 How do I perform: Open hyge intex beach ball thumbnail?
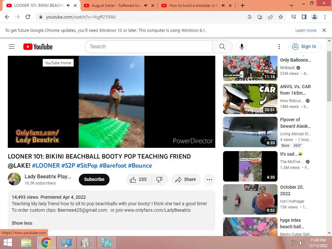pos(250,227)
